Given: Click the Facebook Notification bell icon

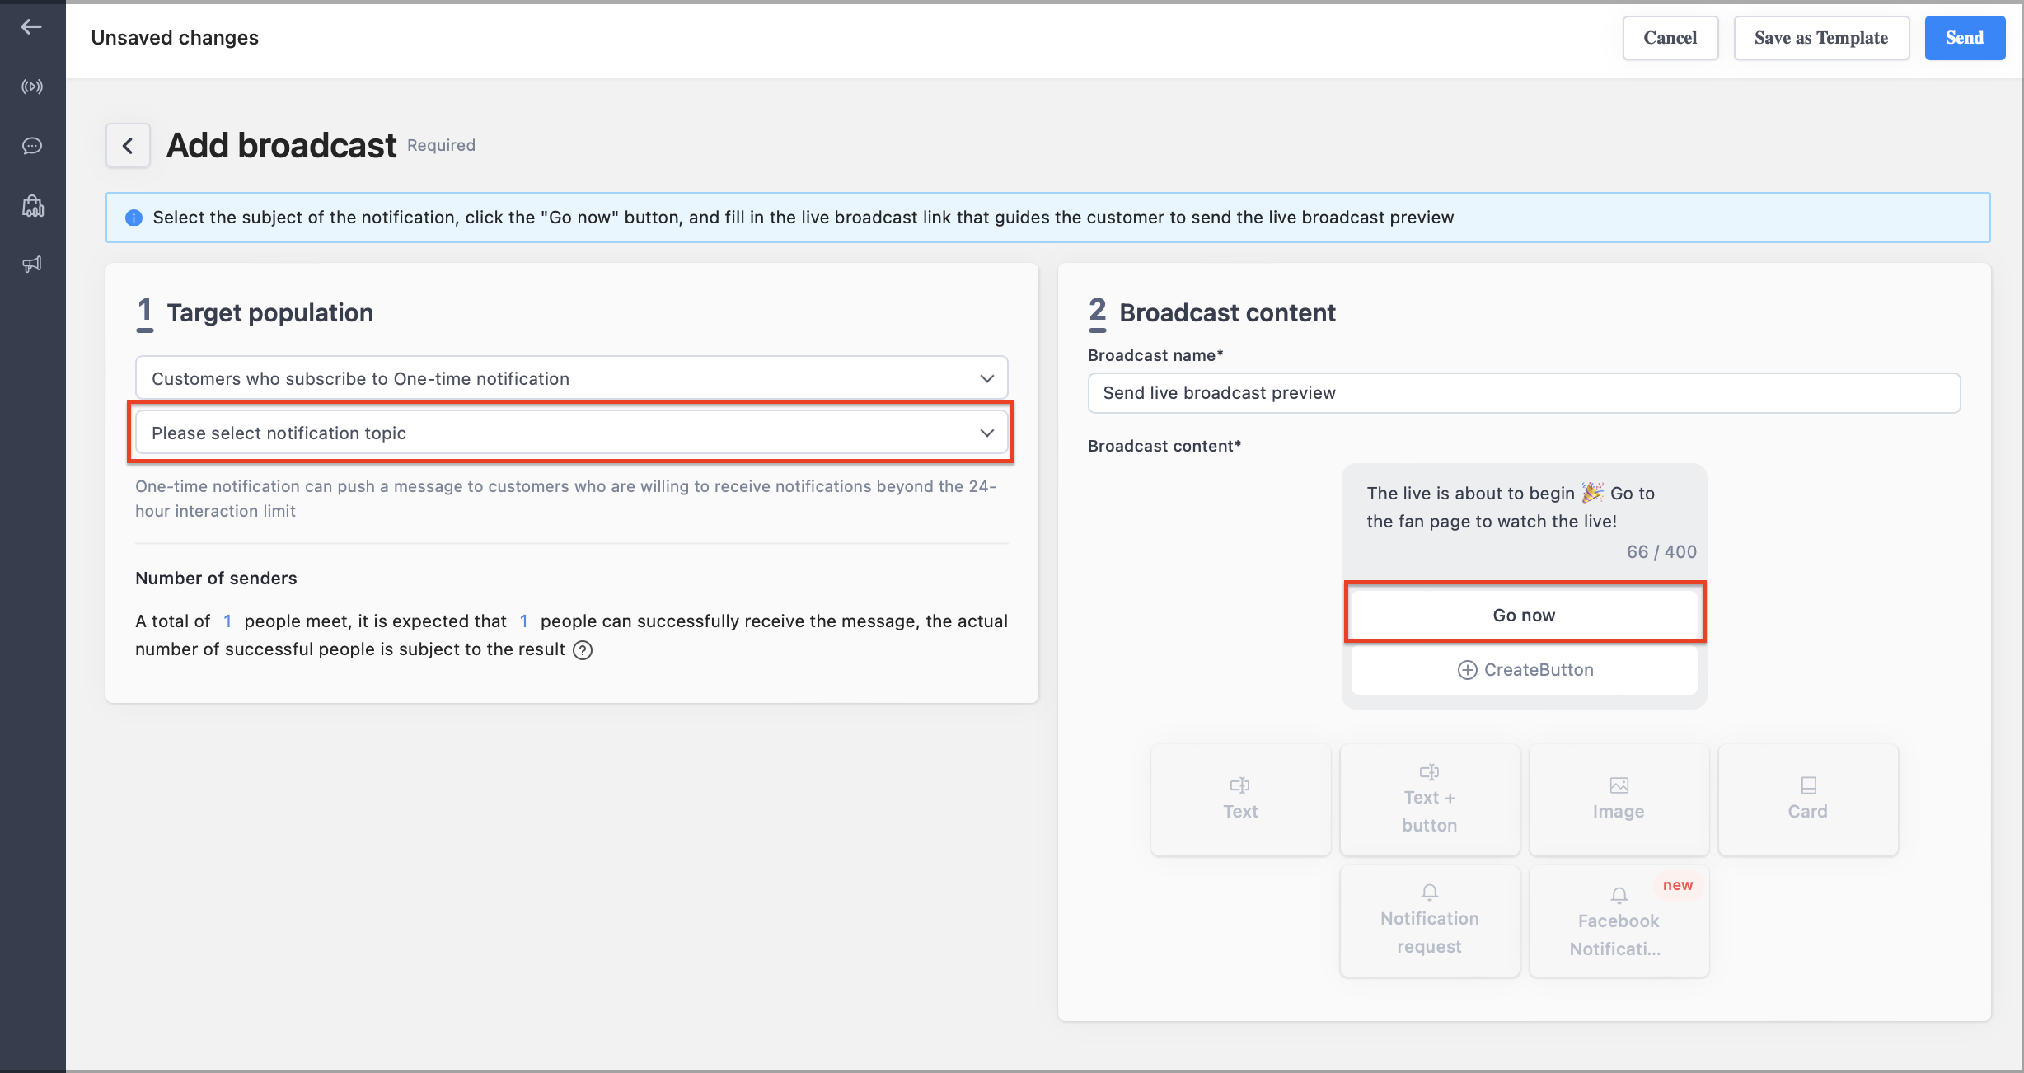Looking at the screenshot, I should [x=1619, y=895].
